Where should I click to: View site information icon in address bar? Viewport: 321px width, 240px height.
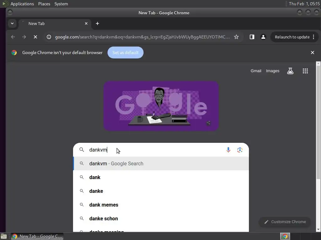pyautogui.click(x=49, y=37)
